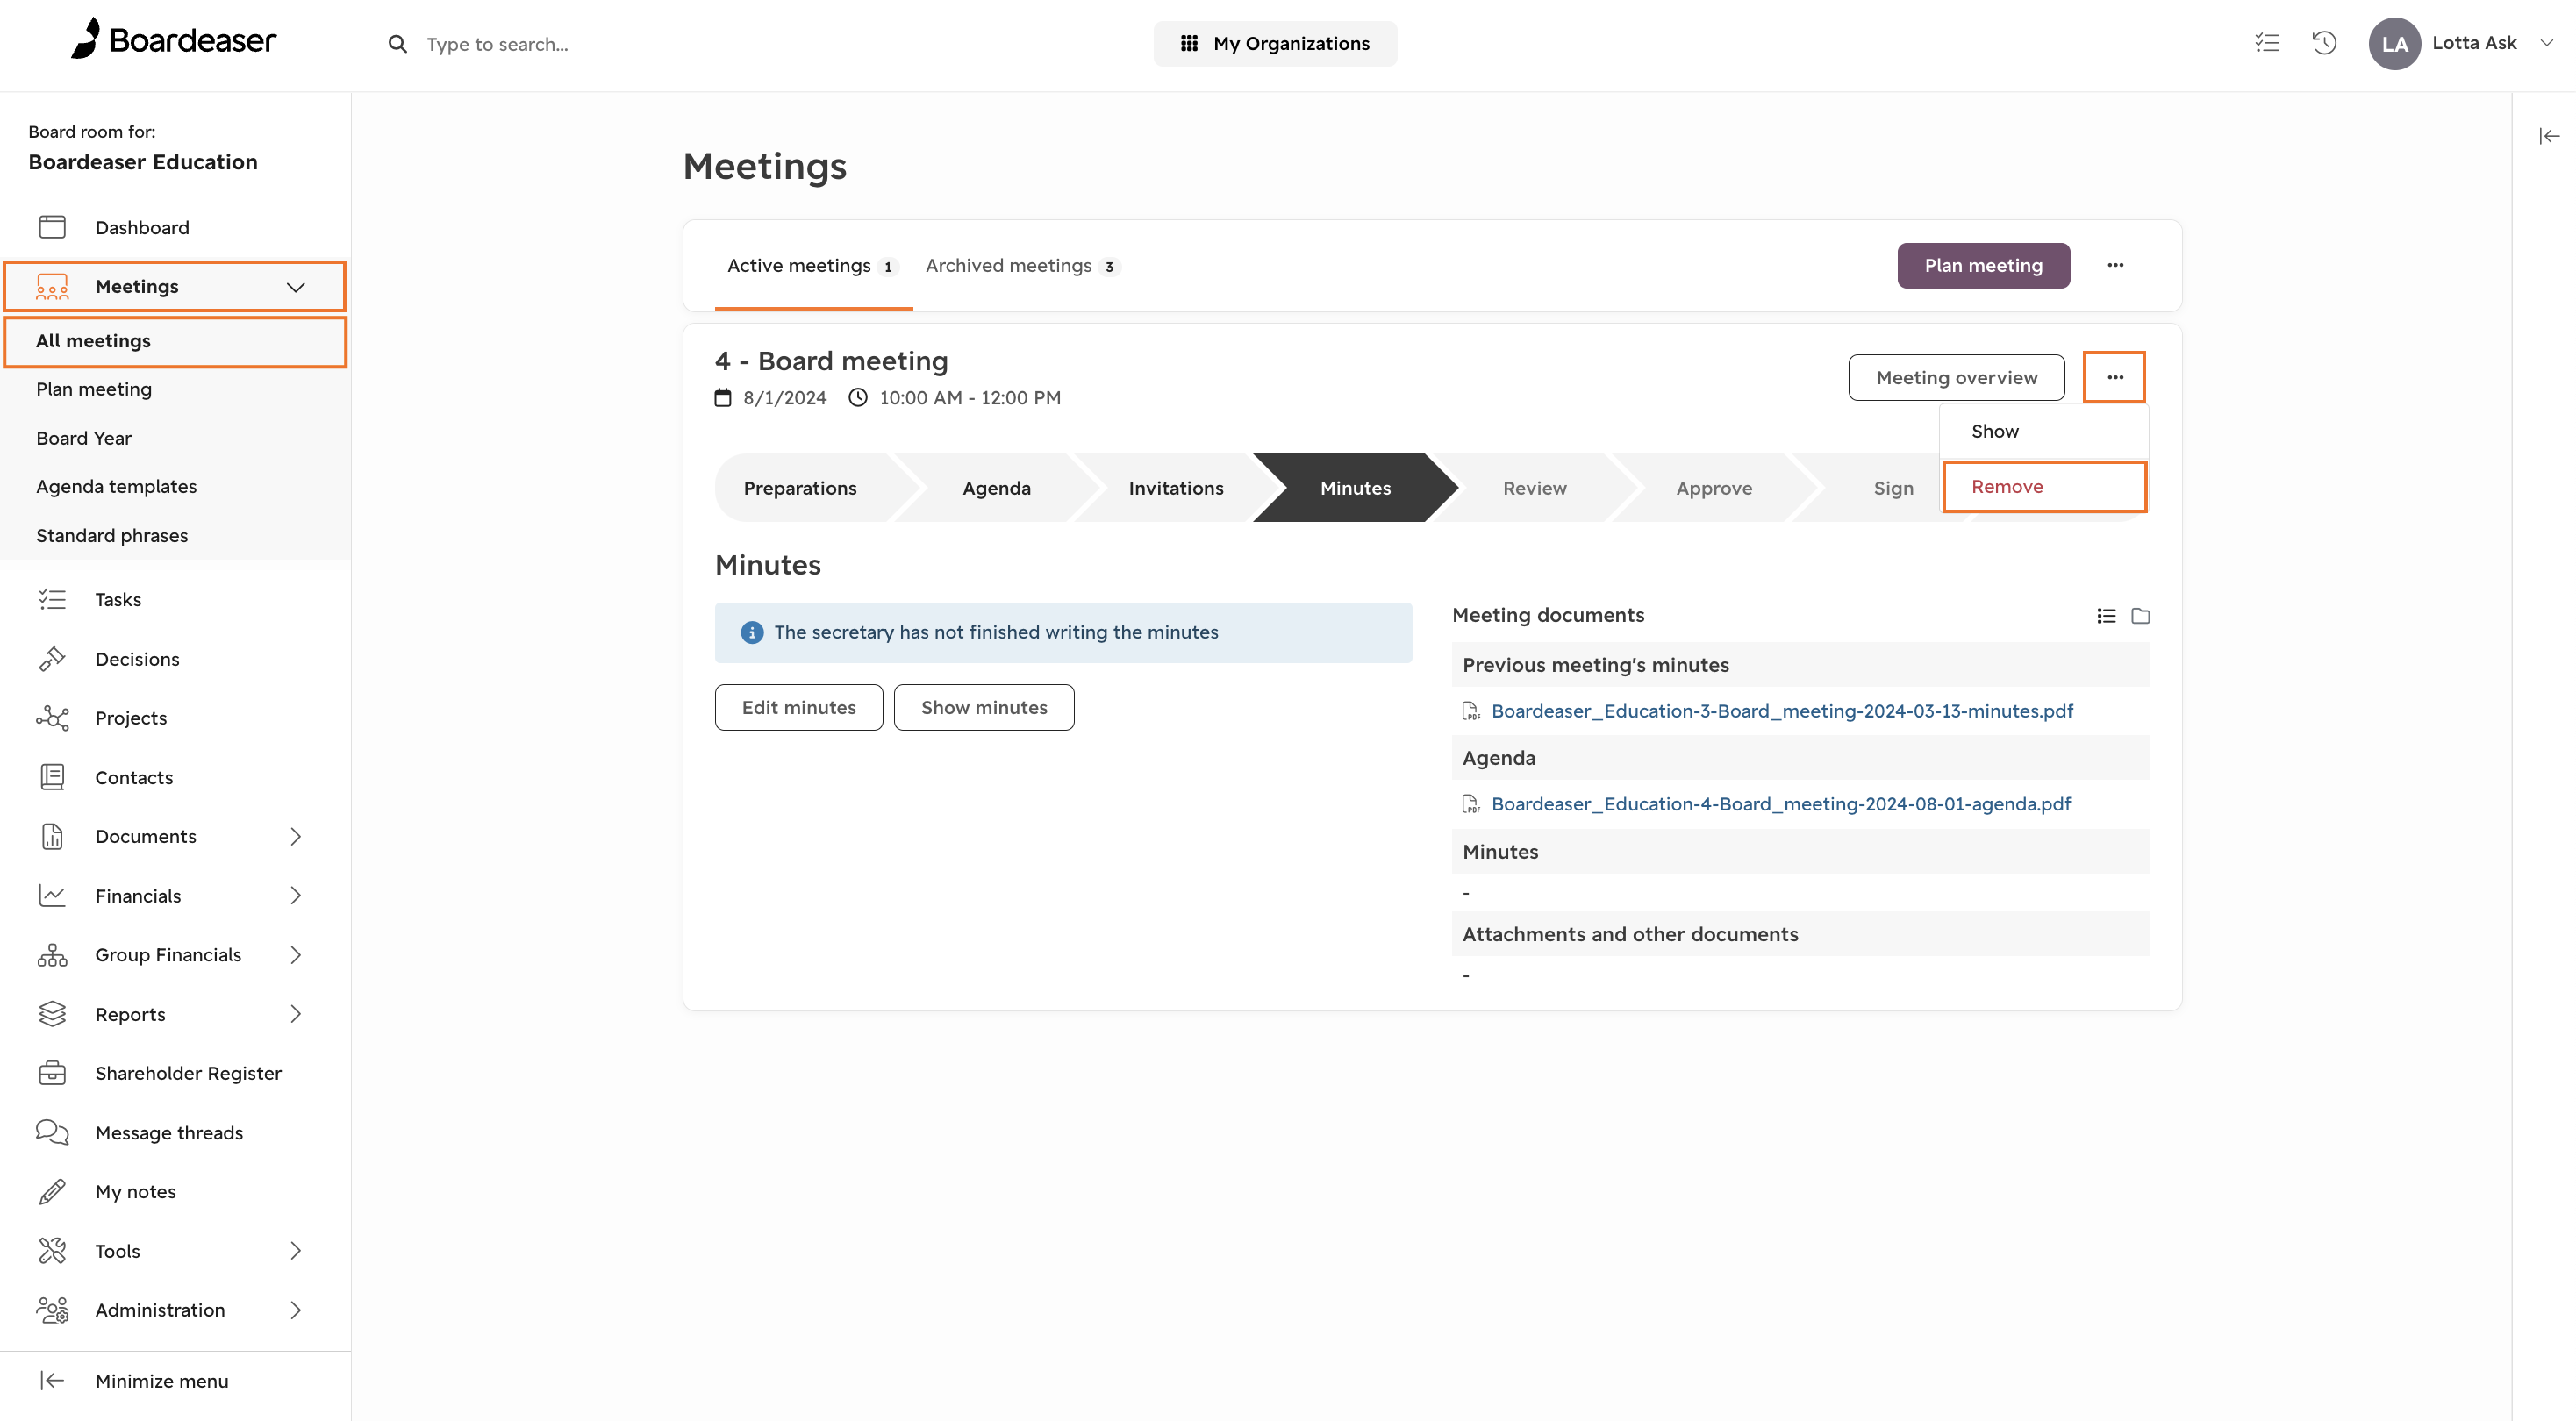Click the Contacts book icon

(52, 777)
